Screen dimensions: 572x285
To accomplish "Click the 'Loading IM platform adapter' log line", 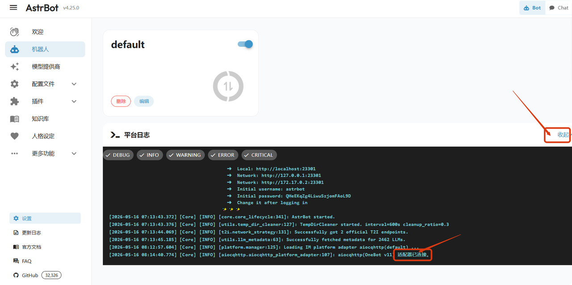I will pyautogui.click(x=264, y=247).
